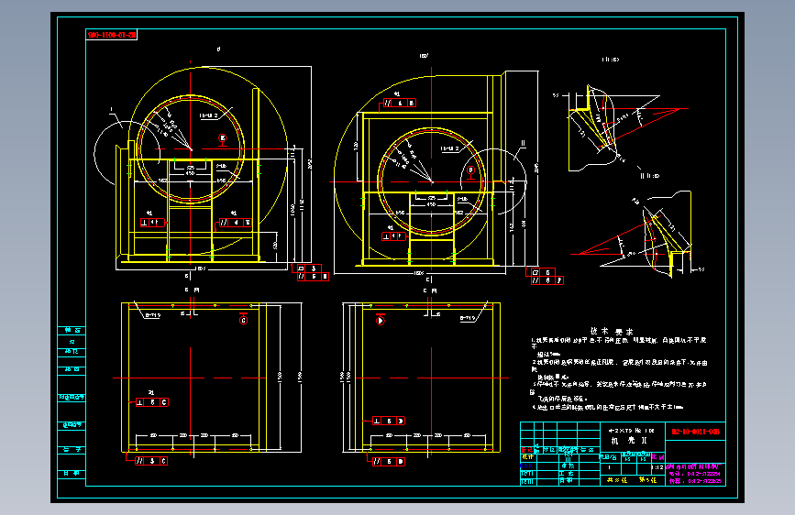Select datum C circle in the bottom-left view
Screen dimensions: 795x515
243,321
